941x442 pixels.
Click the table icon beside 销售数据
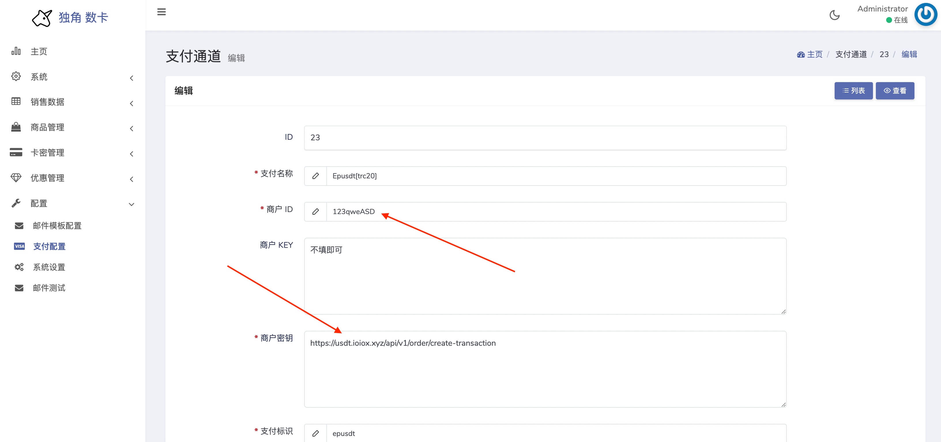pyautogui.click(x=16, y=101)
